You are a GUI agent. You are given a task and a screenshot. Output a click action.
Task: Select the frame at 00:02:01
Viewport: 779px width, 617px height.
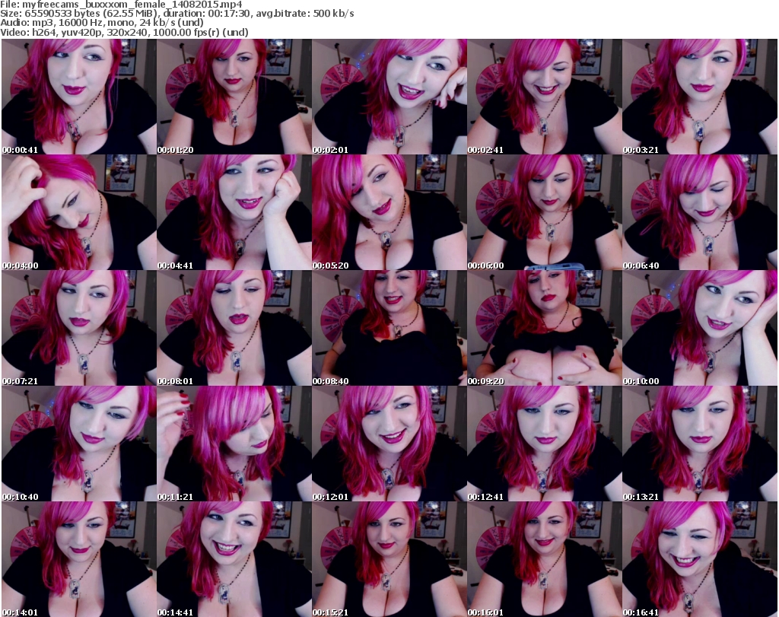(389, 97)
